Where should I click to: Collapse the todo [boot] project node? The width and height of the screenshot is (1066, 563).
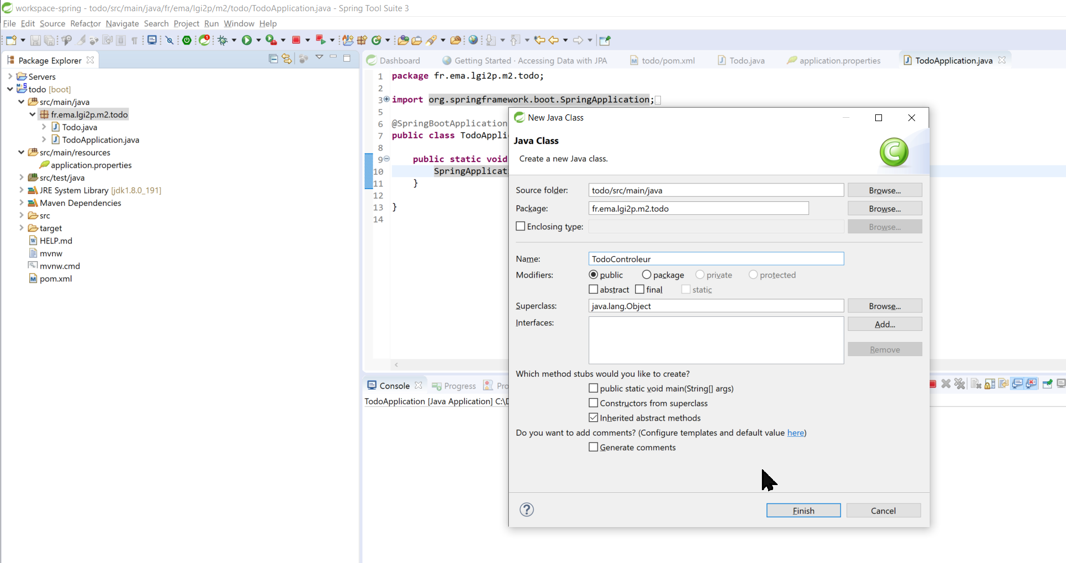coord(10,89)
